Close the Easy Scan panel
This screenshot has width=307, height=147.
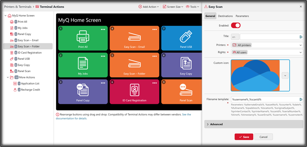pos(301,7)
